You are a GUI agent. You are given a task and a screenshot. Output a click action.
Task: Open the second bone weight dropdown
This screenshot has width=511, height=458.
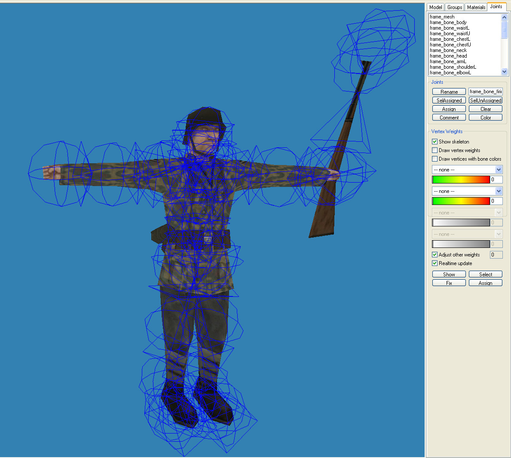(x=467, y=191)
